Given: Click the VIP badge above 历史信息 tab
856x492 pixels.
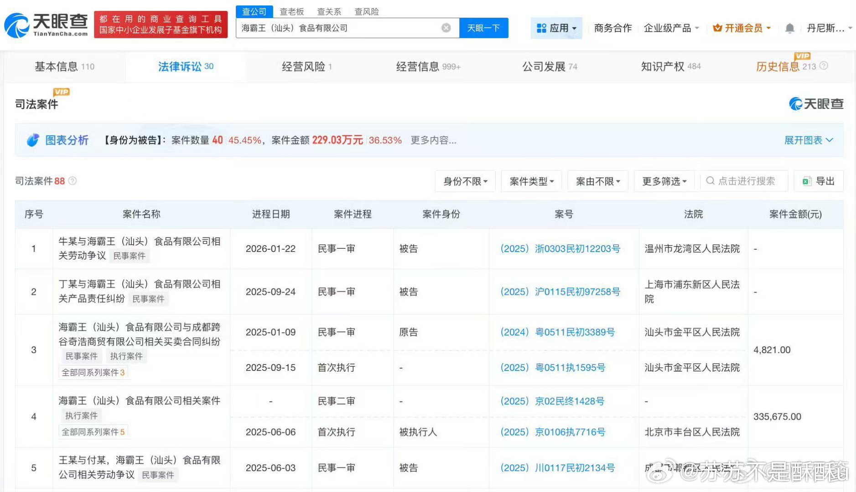Looking at the screenshot, I should pyautogui.click(x=802, y=56).
